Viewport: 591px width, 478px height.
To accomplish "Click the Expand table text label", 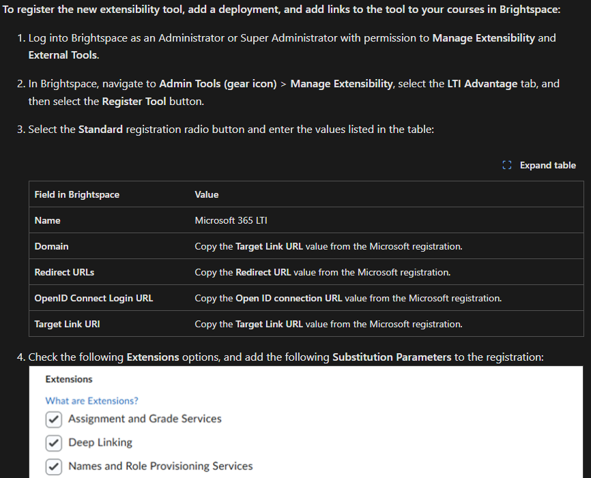I will click(547, 166).
